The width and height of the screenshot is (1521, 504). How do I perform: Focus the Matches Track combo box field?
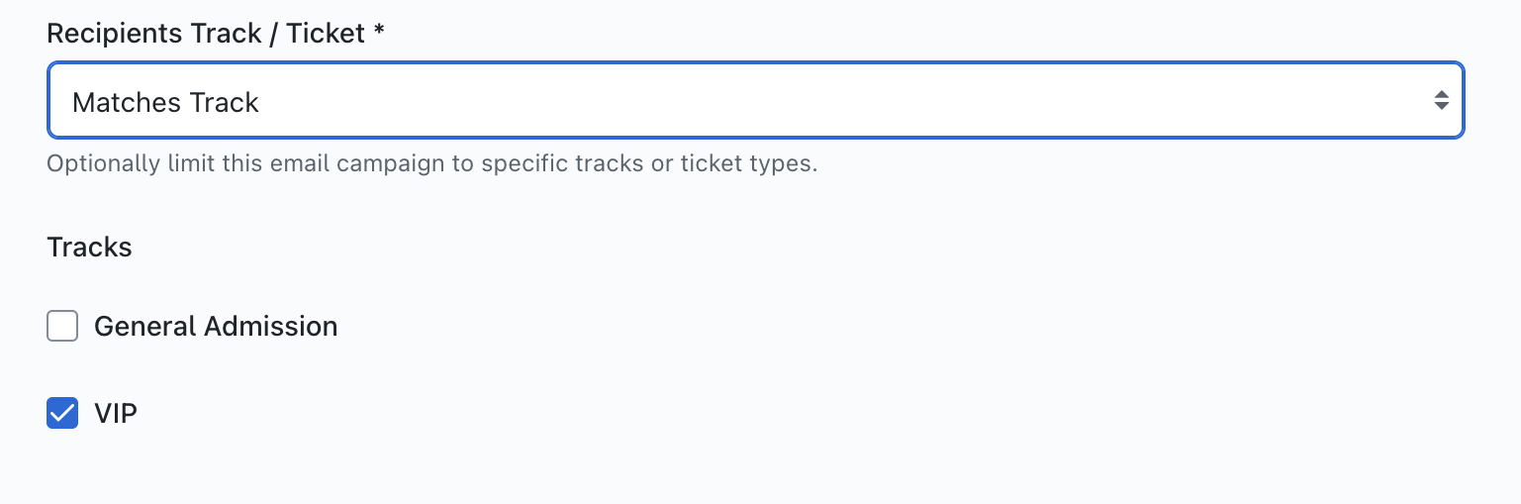pos(755,101)
